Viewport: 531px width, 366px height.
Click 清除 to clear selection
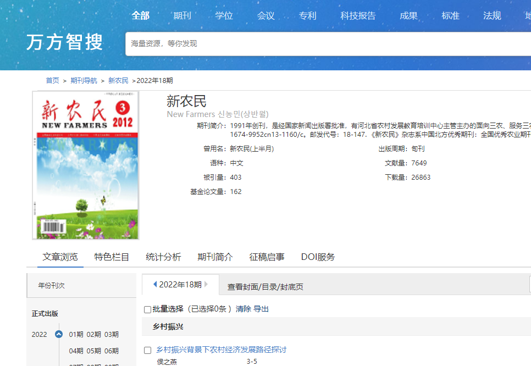[x=243, y=309]
